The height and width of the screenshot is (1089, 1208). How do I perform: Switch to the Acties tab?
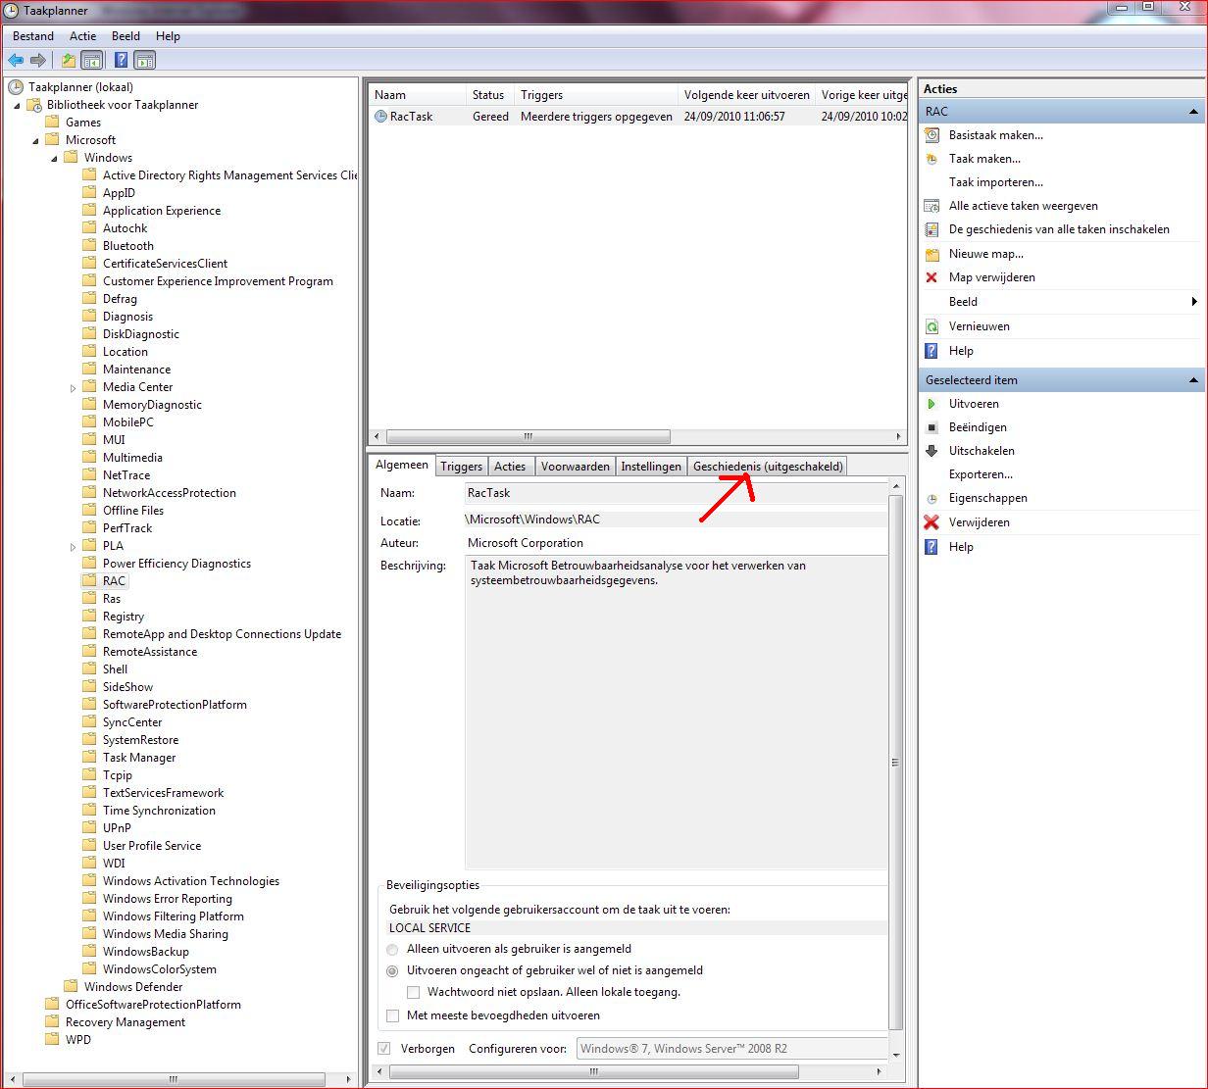pyautogui.click(x=510, y=467)
